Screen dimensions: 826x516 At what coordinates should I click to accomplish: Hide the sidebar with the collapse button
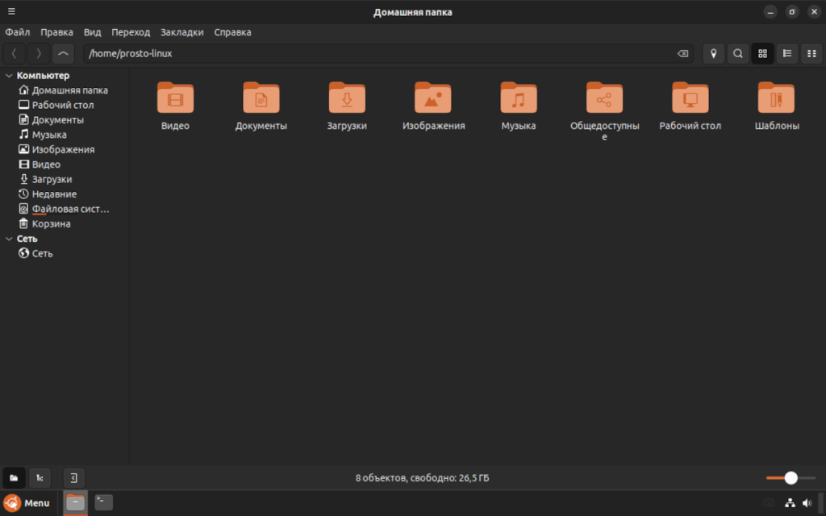73,478
